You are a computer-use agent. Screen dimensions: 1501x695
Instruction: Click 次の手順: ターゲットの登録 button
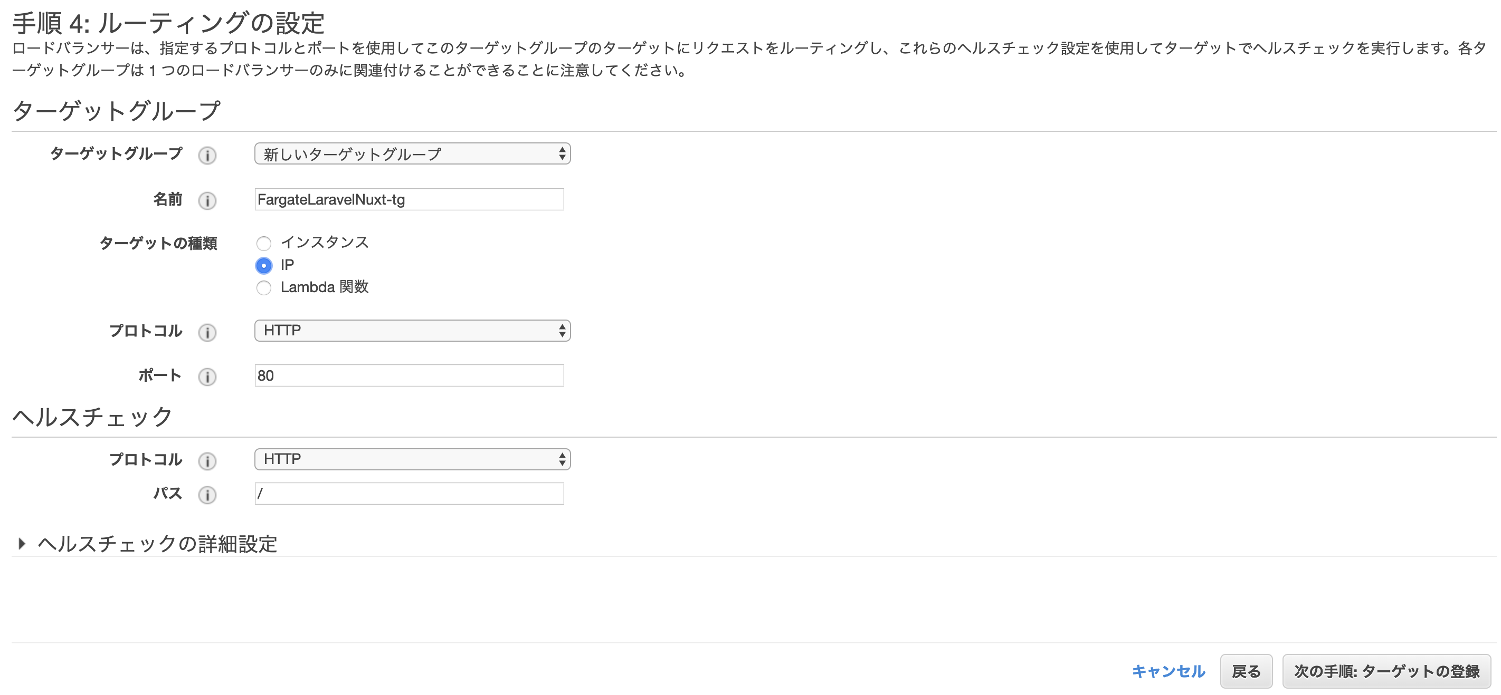click(x=1386, y=671)
